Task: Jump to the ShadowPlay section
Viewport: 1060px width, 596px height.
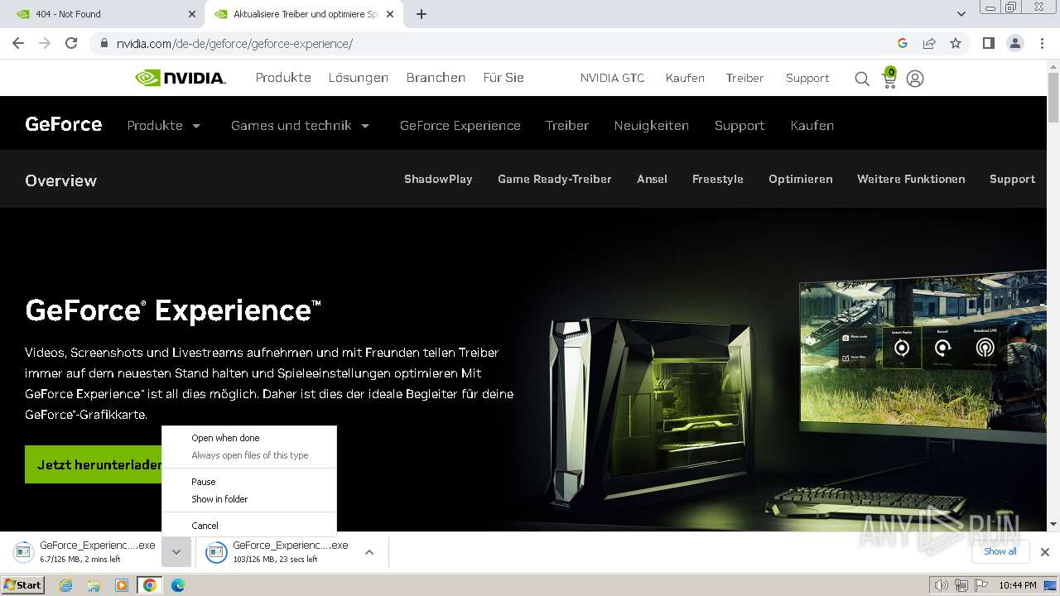Action: 438,179
